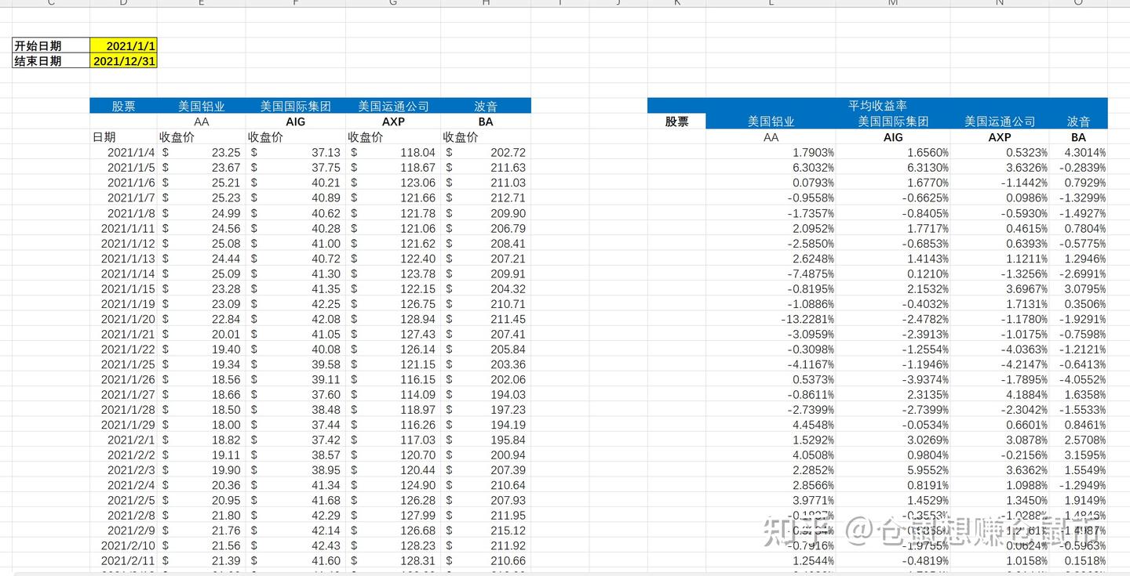Select the AIG return value 6.3130%
The width and height of the screenshot is (1130, 576).
tap(893, 167)
